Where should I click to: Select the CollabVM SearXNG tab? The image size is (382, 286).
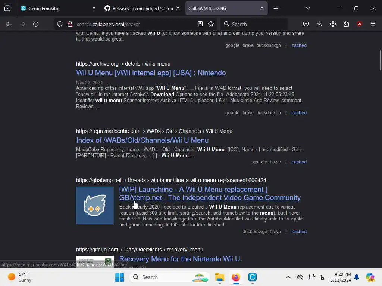[x=226, y=8]
